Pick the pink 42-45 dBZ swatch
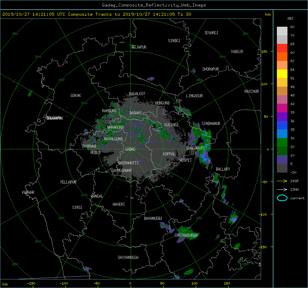The height and width of the screenshot is (288, 308). coord(282,100)
